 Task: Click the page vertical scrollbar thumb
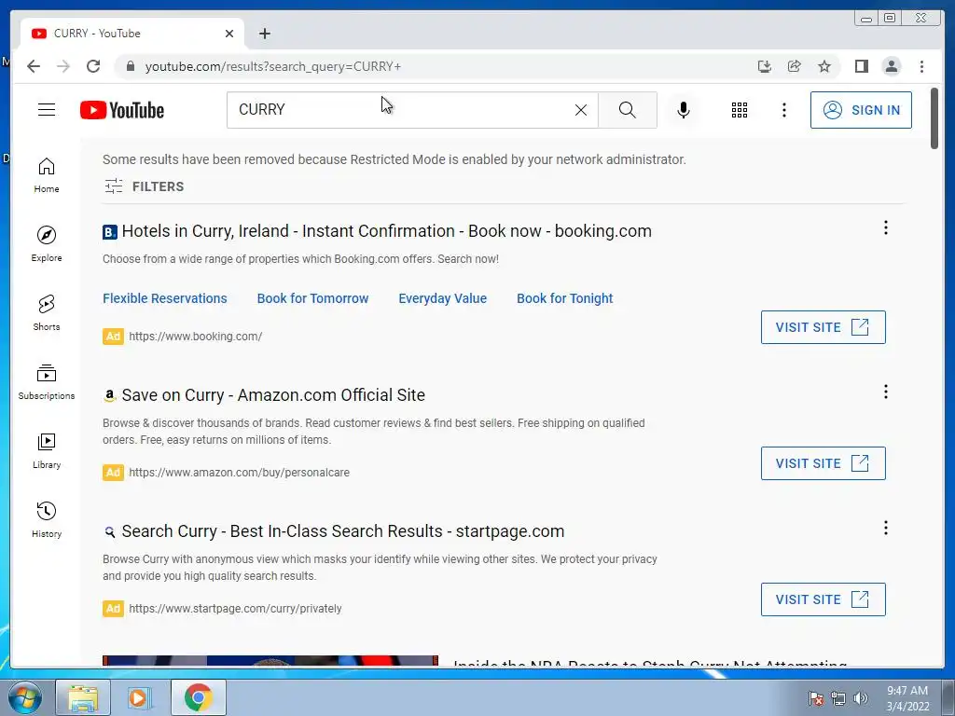(x=934, y=118)
